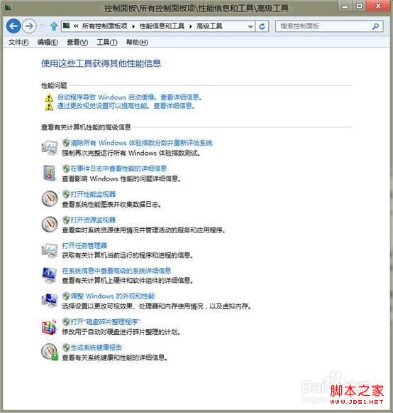Click the Task Manager icon
The height and width of the screenshot is (413, 393).
50,250
